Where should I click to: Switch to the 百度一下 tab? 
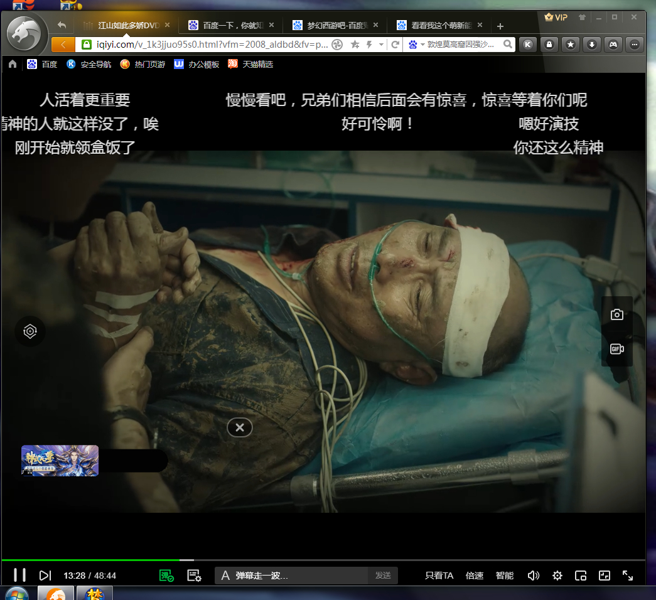[232, 26]
